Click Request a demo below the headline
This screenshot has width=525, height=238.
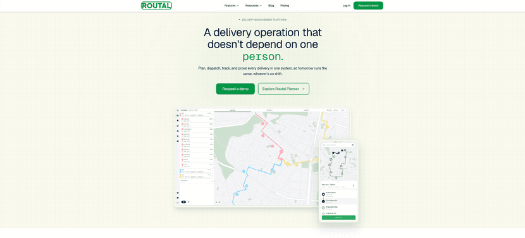point(235,89)
